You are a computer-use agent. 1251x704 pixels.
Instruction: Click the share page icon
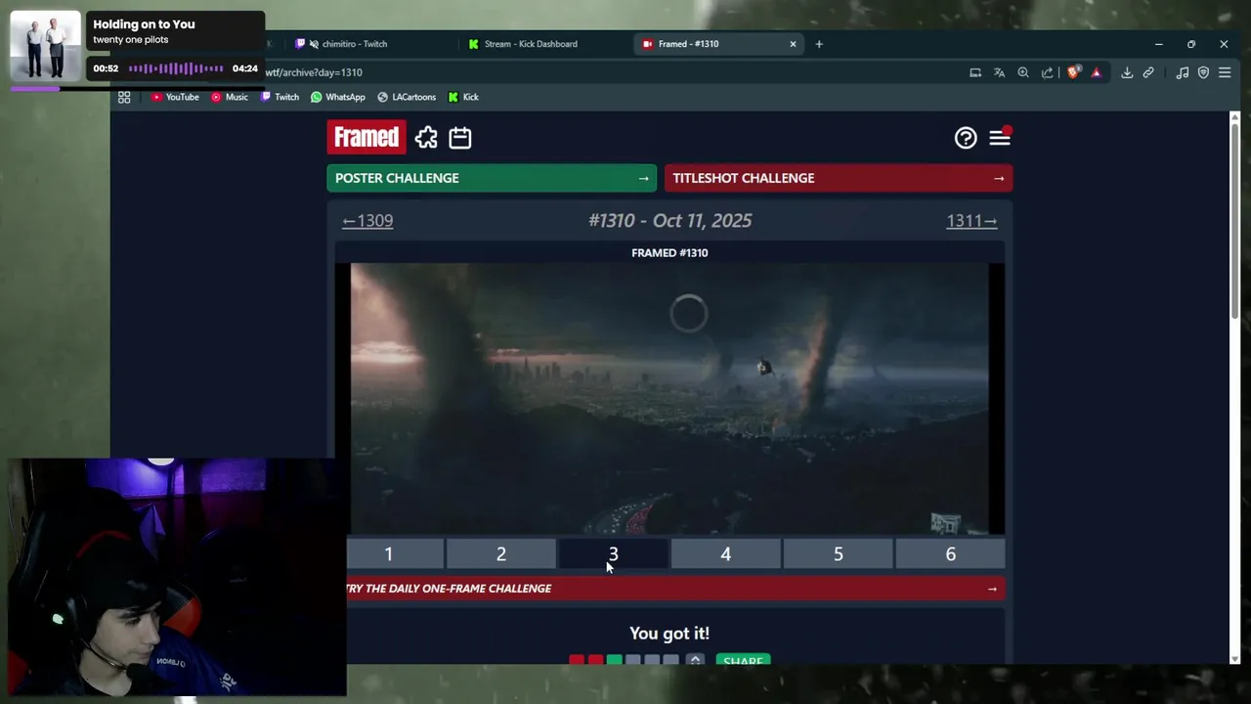click(x=1048, y=72)
